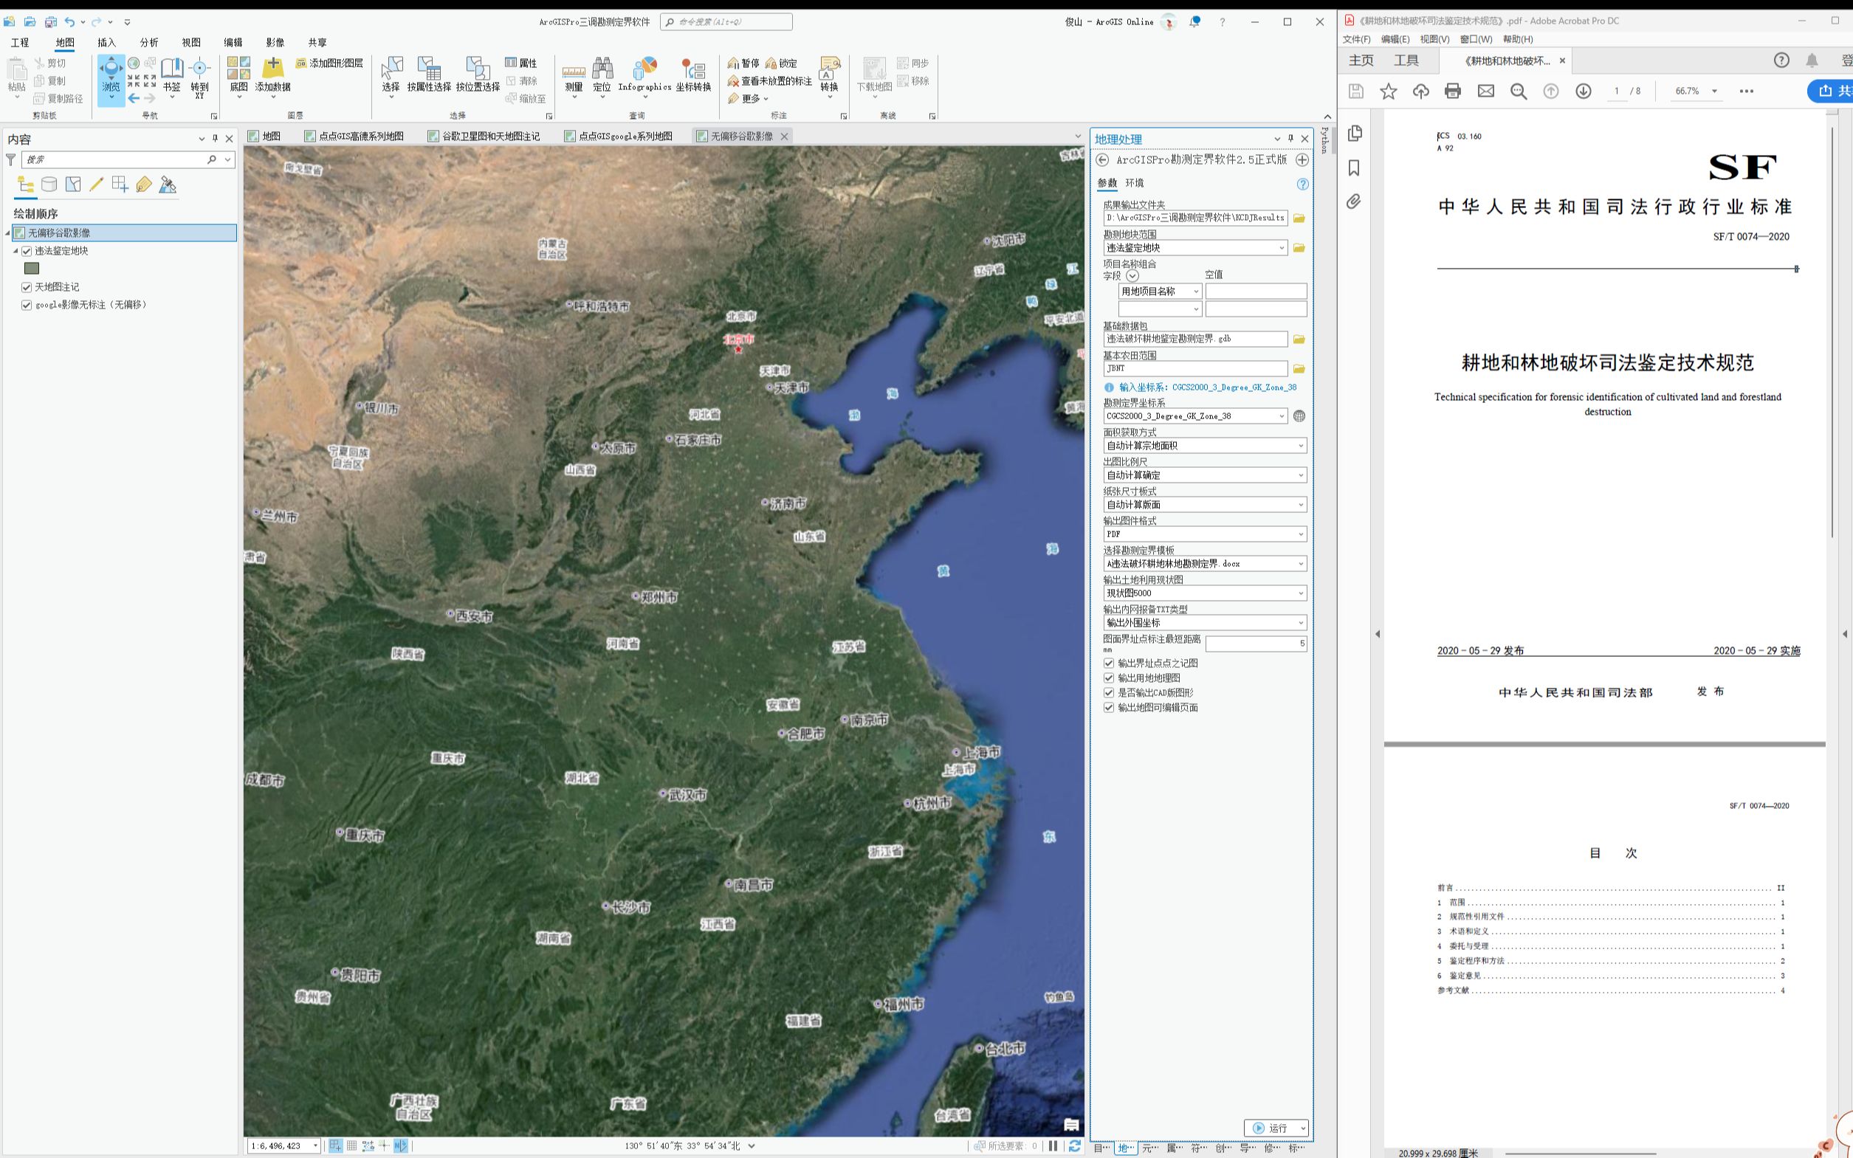The height and width of the screenshot is (1158, 1853).
Task: Switch to 点点GIS高德系列地图 map tab
Action: coord(360,137)
